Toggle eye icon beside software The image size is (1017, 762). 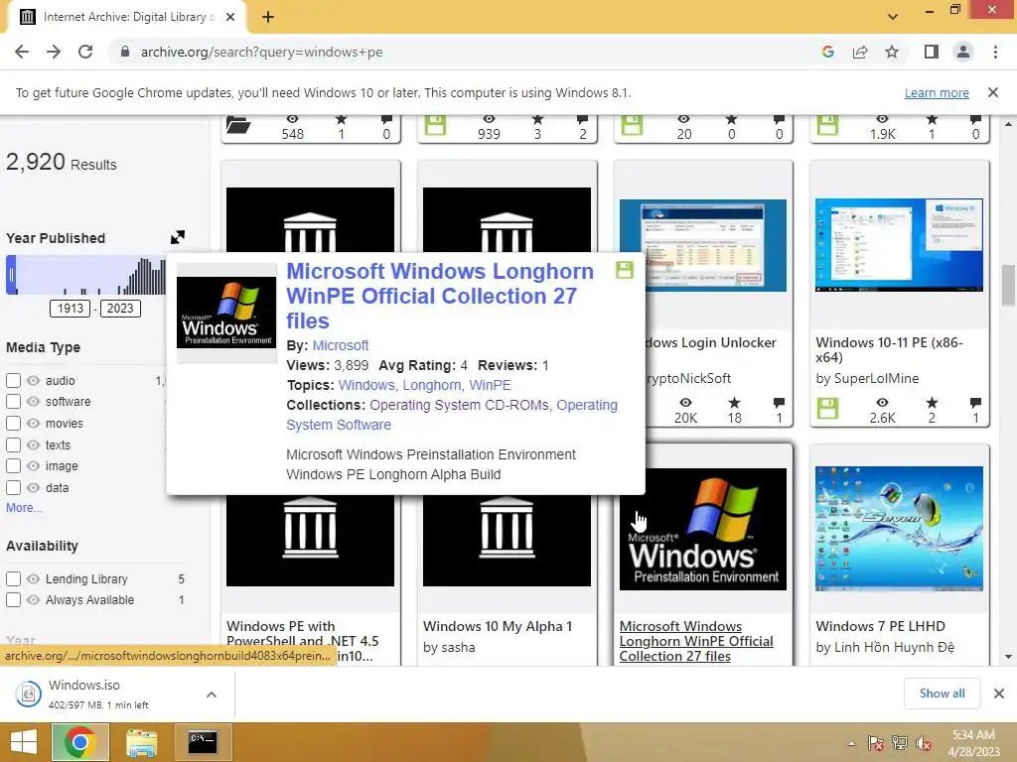click(x=33, y=402)
